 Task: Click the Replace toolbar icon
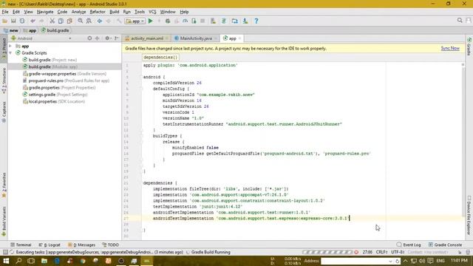[x=89, y=21]
